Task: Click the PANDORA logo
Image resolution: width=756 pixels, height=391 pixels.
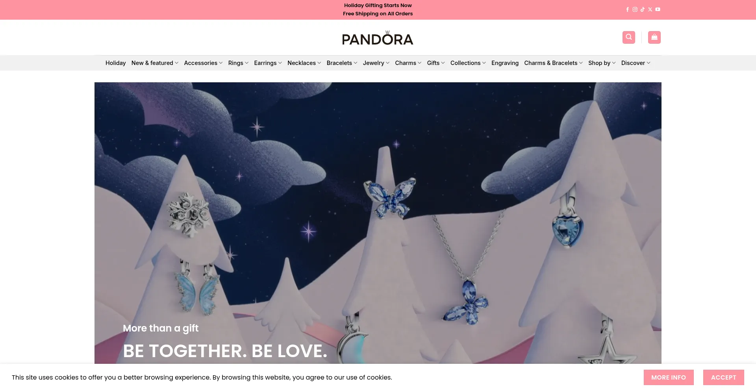Action: (x=378, y=38)
